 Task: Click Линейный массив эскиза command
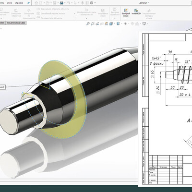(x=51, y=13)
